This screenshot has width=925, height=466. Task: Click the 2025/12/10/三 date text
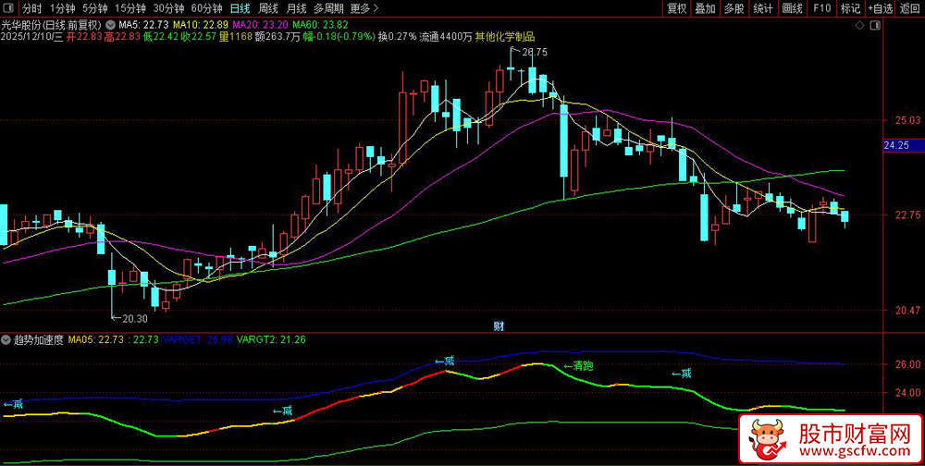[32, 37]
